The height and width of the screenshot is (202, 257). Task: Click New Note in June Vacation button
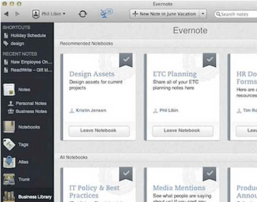(164, 14)
